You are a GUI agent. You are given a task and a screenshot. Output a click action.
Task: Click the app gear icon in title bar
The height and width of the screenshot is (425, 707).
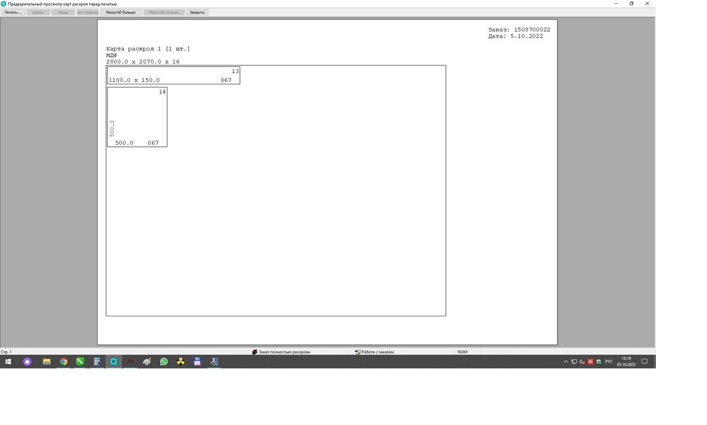coord(3,4)
